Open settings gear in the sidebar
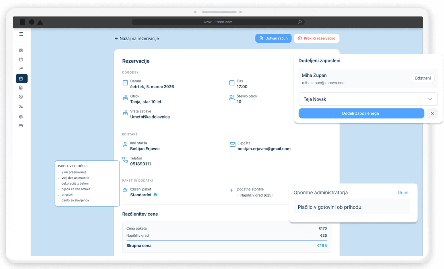This screenshot has height=269, width=444. 21,117
